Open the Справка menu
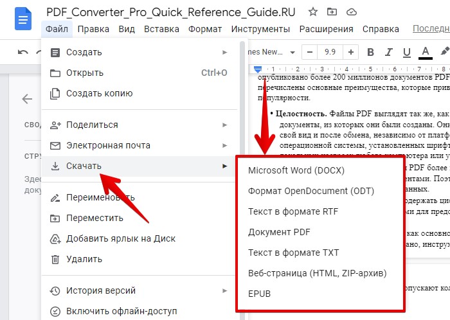Screen dimensions: 450x320 coord(381,30)
